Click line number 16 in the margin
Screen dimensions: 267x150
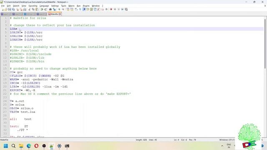[x=5, y=72]
